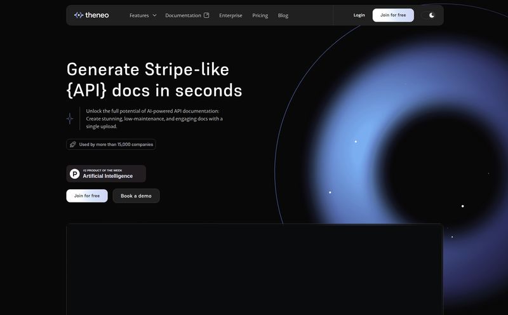Click the external-link icon beside Documentation
Image resolution: width=508 pixels, height=315 pixels.
(x=206, y=15)
